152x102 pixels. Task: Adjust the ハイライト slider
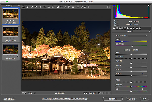pos(131,63)
